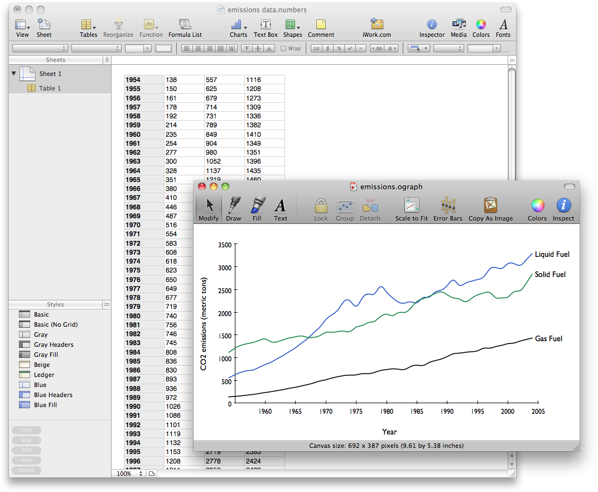The width and height of the screenshot is (598, 492).
Task: Toggle the percent format button
Action: 339,49
